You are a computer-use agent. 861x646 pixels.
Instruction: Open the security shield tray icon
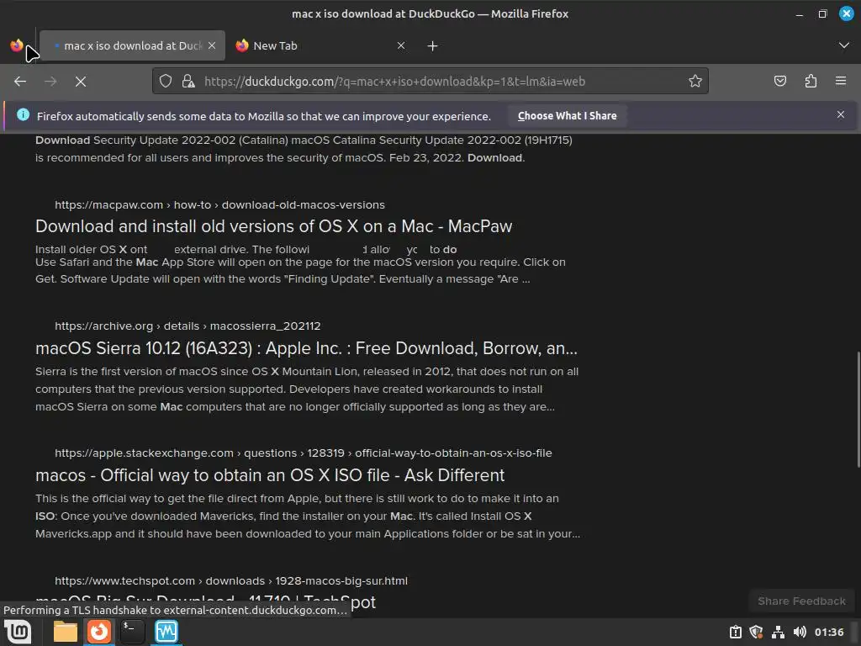tap(756, 633)
